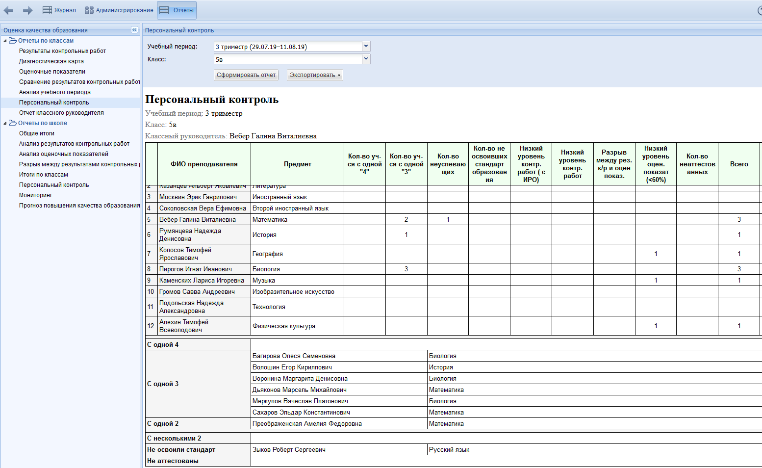
Task: Switch to the Отчеты tab
Action: point(177,10)
